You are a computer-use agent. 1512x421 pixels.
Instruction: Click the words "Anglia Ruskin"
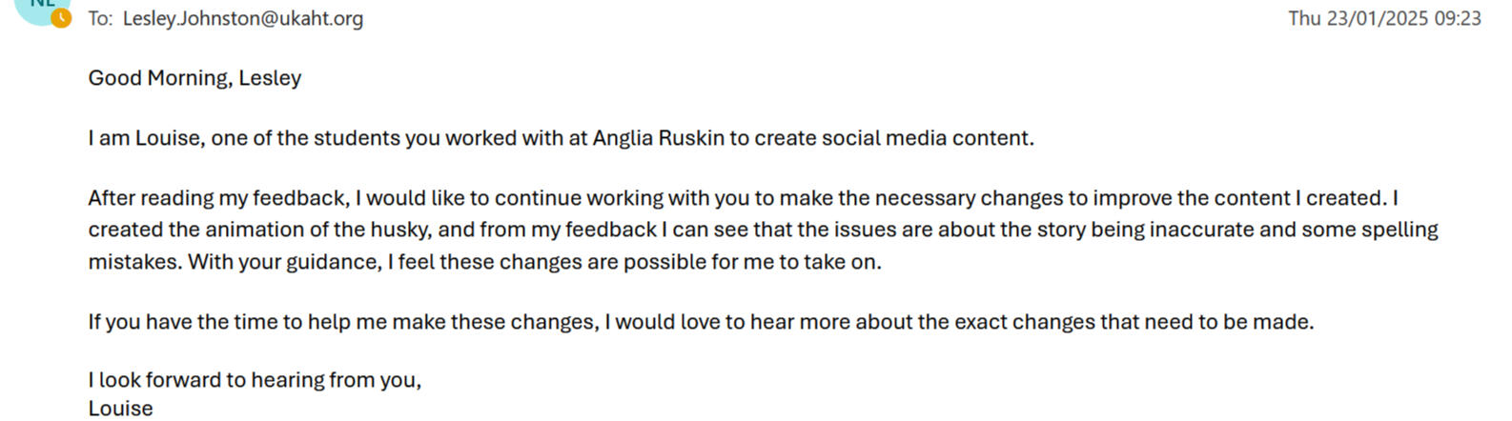click(658, 138)
